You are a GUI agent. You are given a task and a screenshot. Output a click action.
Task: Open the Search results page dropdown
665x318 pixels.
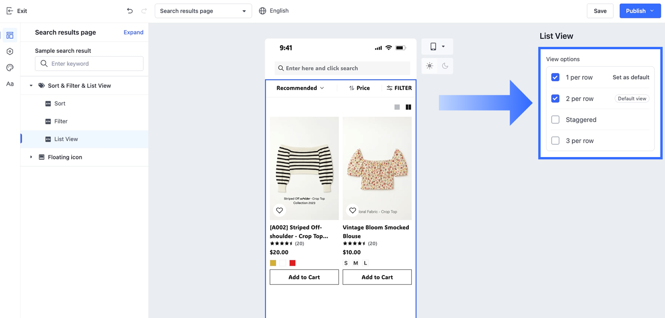[203, 11]
